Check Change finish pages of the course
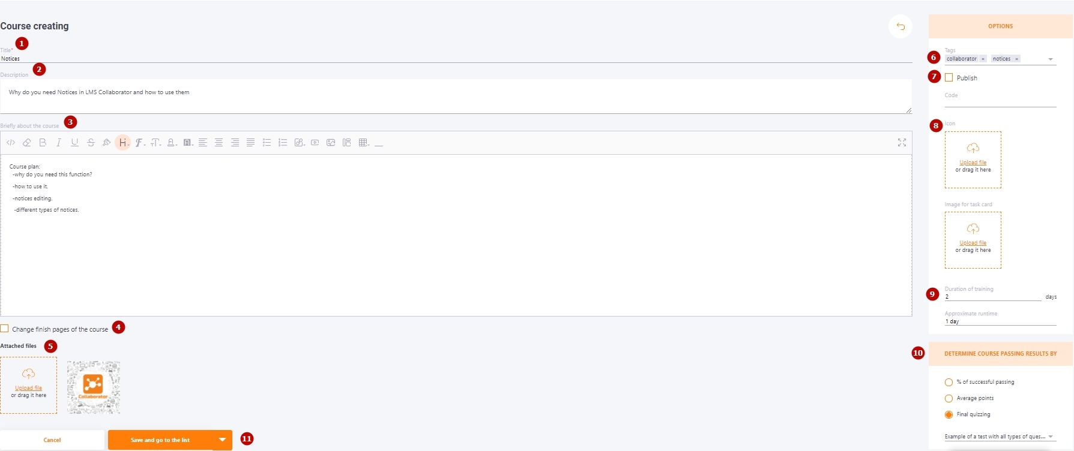The image size is (1074, 451). (x=4, y=329)
